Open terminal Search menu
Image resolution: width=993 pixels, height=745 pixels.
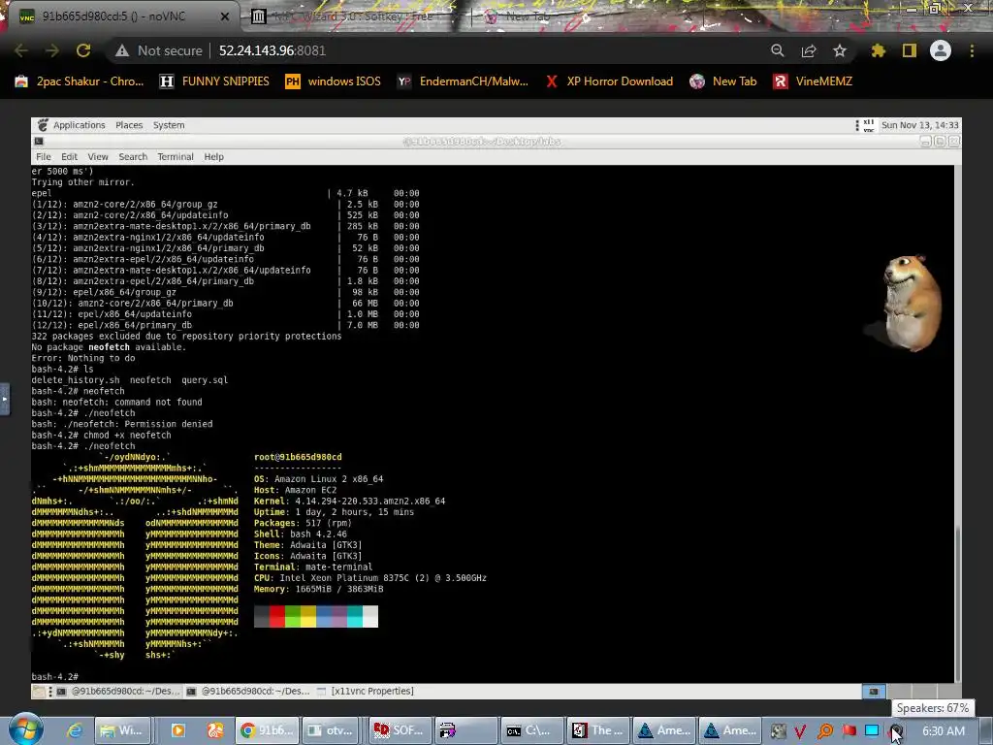(133, 156)
